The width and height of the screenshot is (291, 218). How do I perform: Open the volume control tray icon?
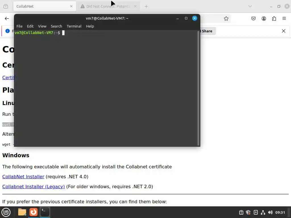point(270,212)
